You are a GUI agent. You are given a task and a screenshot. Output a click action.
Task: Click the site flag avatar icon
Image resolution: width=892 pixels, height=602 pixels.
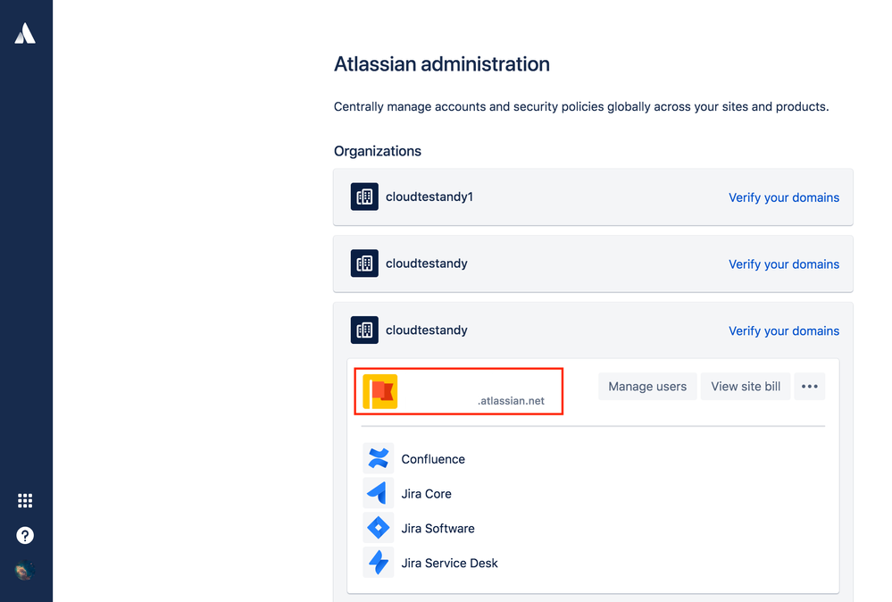tap(380, 391)
